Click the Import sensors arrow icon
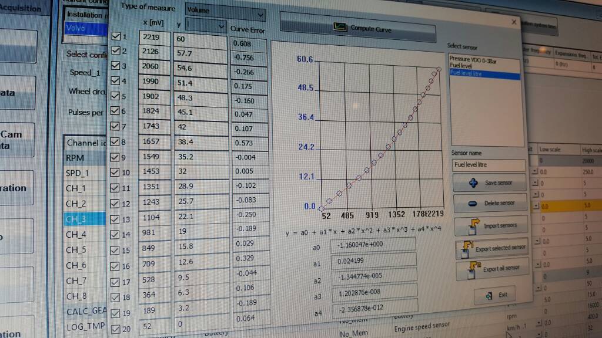The height and width of the screenshot is (338, 602). (x=474, y=226)
